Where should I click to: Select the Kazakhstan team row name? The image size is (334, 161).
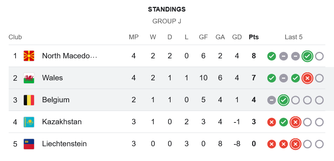point(62,122)
